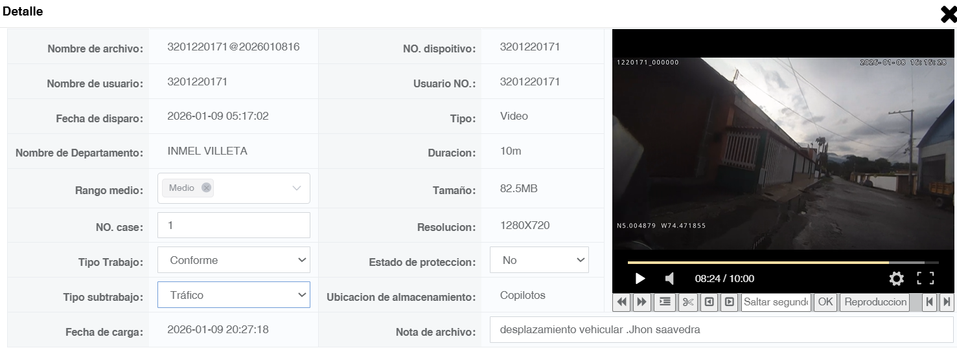Click the OK button
957x350 pixels.
(825, 302)
